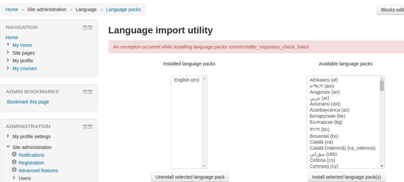Select Asturianu (ast) language pack
Image resolution: width=404 pixels, height=182 pixels.
325,104
